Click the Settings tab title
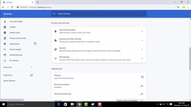Screen dimensions: 191x107 pyautogui.click(x=9, y=2)
